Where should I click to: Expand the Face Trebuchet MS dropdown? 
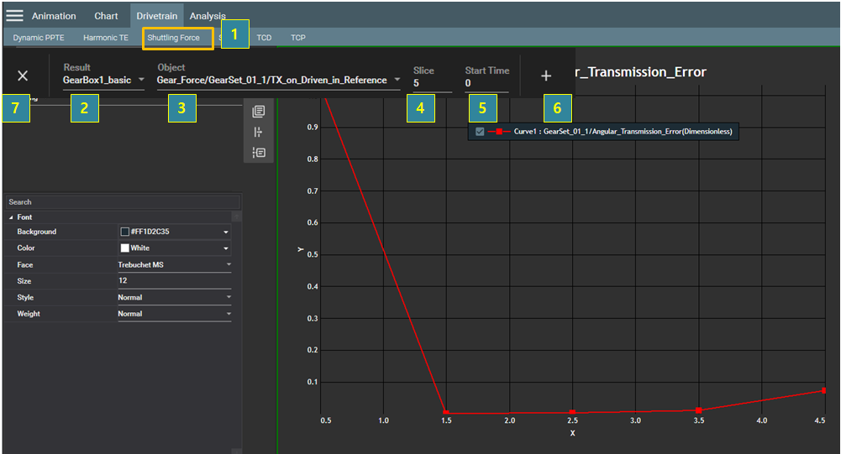(x=229, y=264)
